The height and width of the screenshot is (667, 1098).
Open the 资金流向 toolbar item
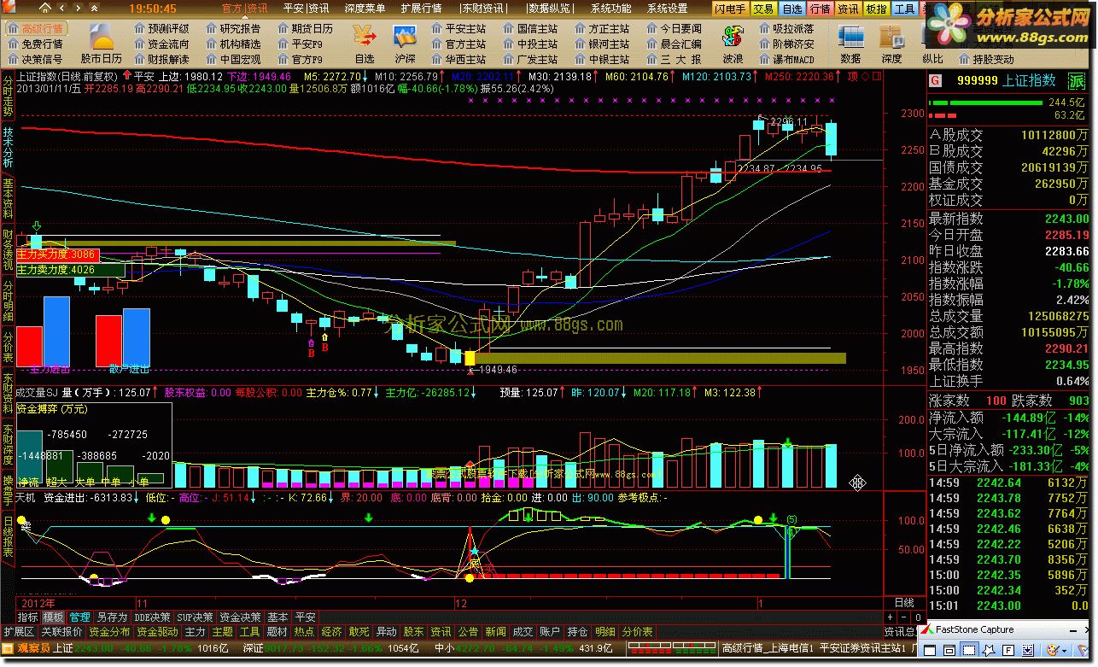[x=161, y=44]
